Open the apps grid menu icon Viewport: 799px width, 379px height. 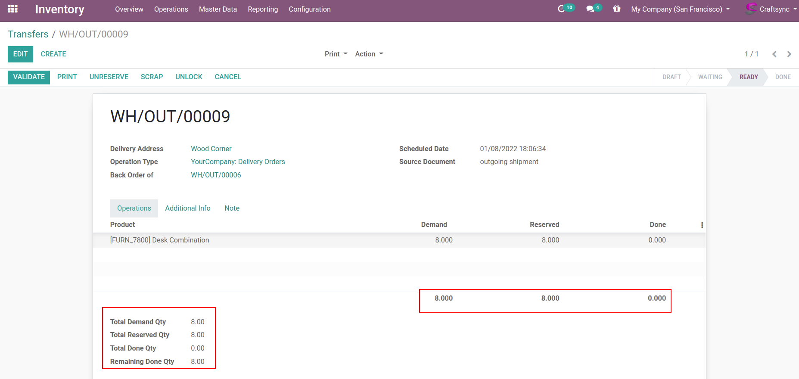tap(12, 9)
